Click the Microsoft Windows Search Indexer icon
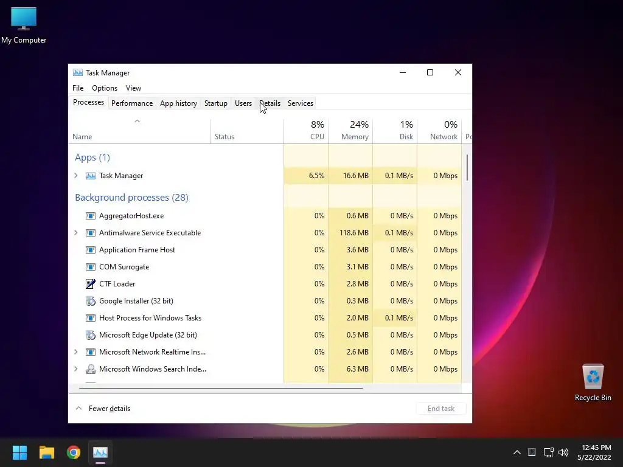This screenshot has height=467, width=623. [x=91, y=369]
